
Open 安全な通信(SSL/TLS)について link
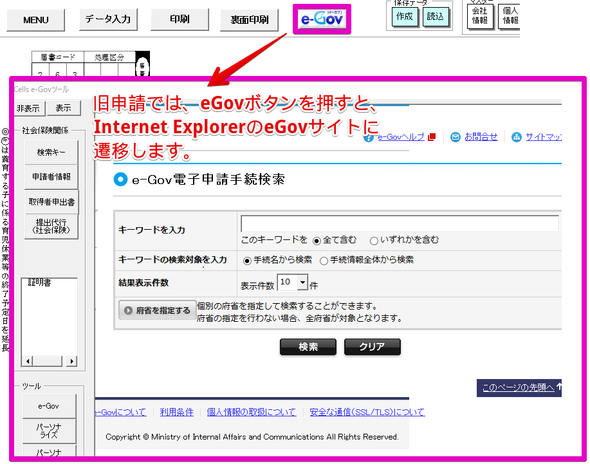tap(367, 412)
